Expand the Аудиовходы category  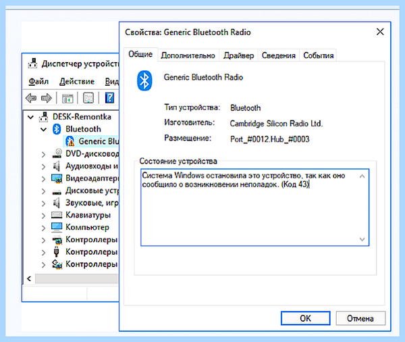point(43,166)
